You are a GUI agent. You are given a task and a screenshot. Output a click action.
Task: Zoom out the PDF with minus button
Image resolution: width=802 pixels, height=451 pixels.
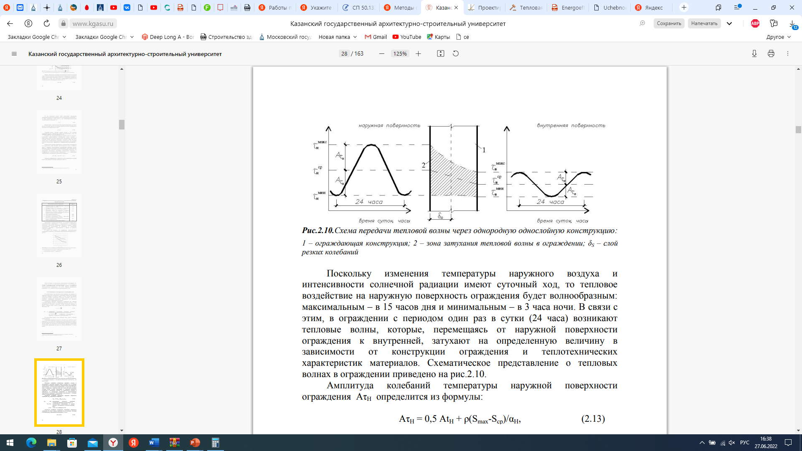tap(381, 53)
